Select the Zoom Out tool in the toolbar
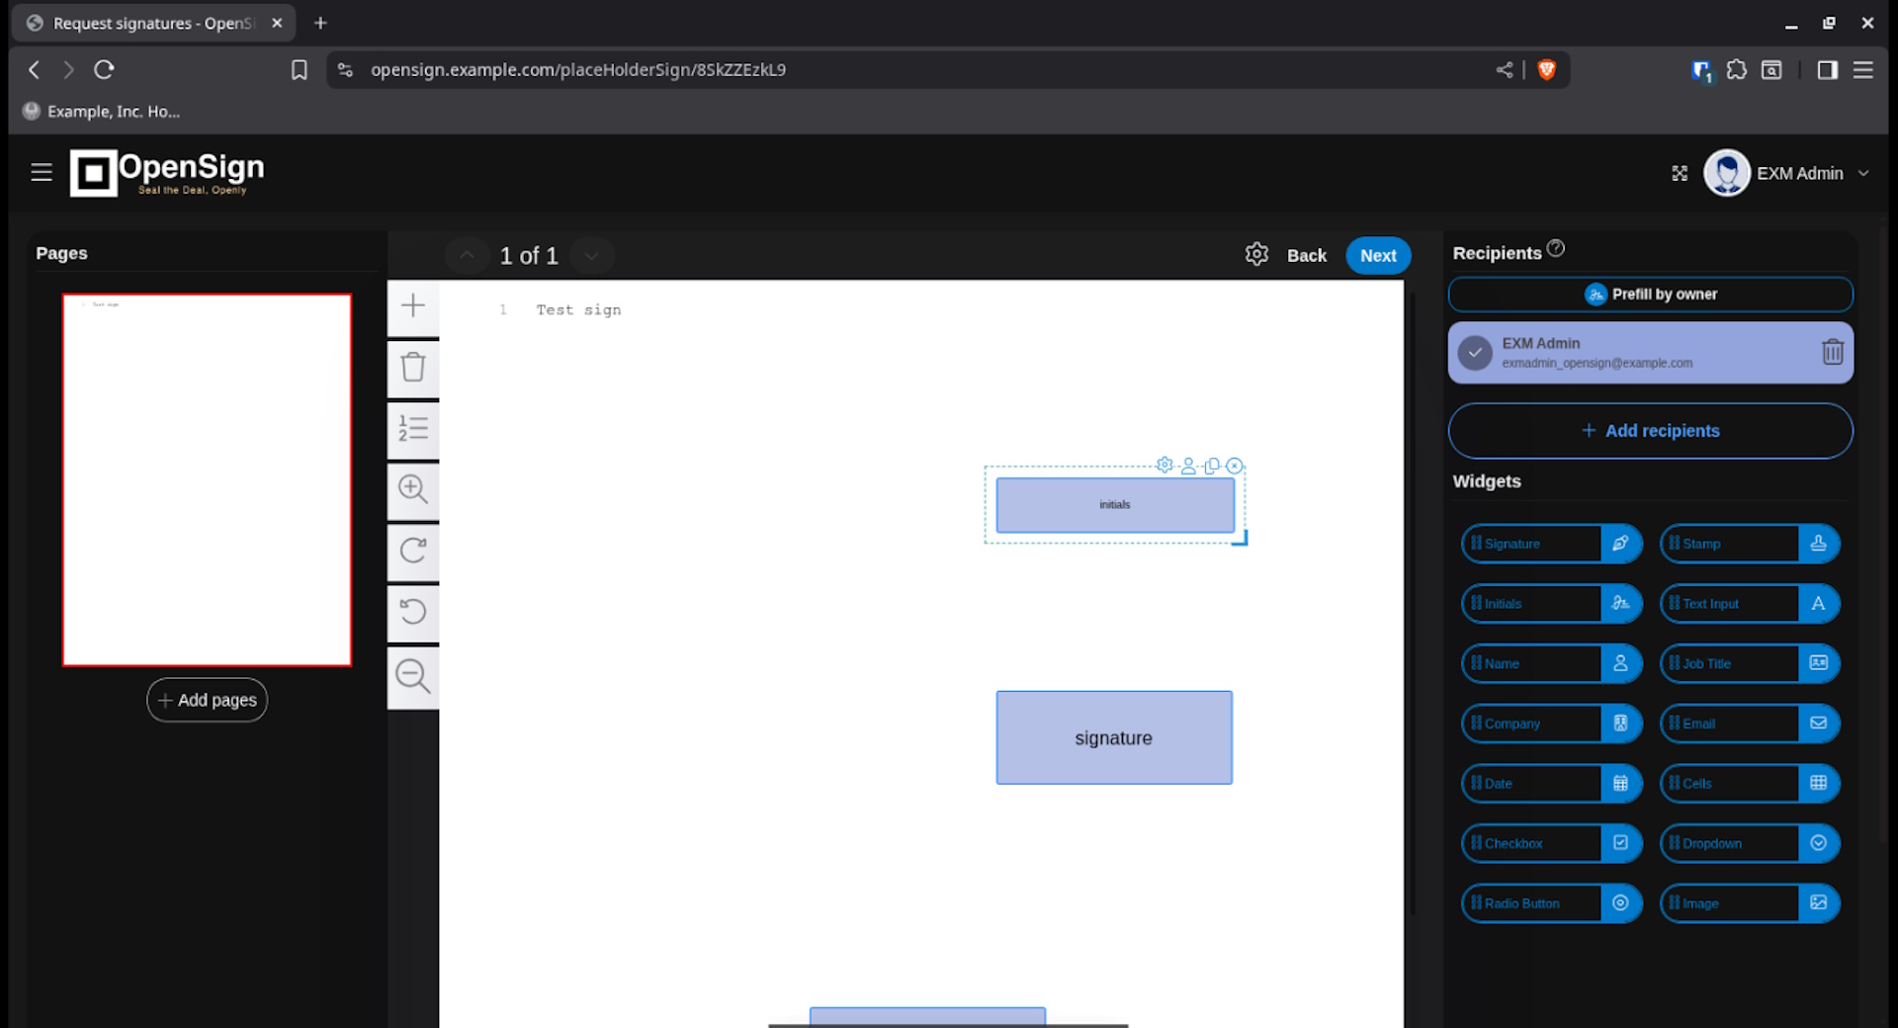Screen dimensions: 1898x1028 coord(412,677)
